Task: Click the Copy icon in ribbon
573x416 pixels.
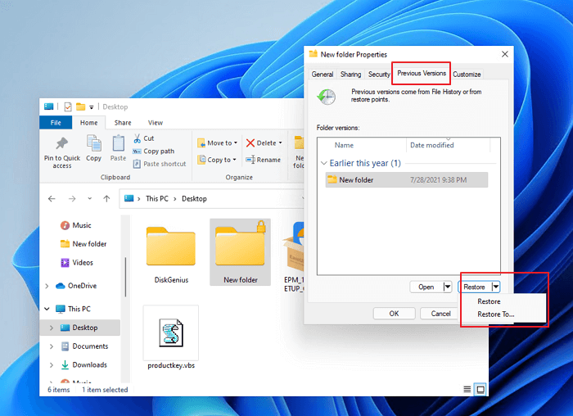Action: pyautogui.click(x=94, y=143)
